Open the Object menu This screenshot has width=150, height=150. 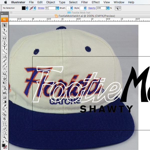[x=50, y=2]
